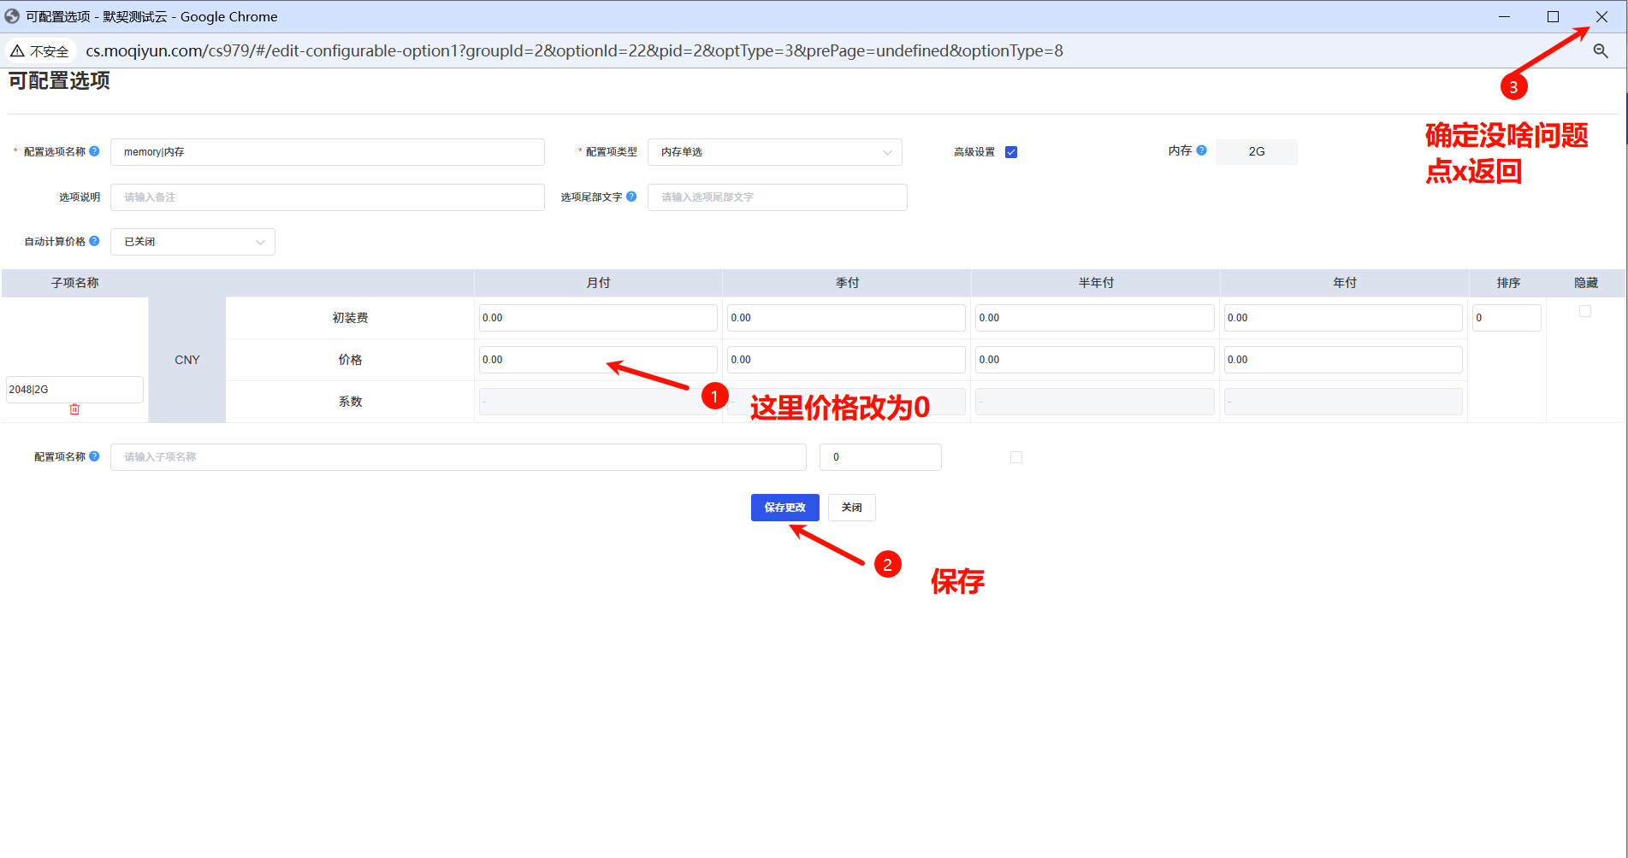Screen dimensions: 1628x858
Task: Click the 半年付 初装费 price field
Action: click(x=1095, y=318)
